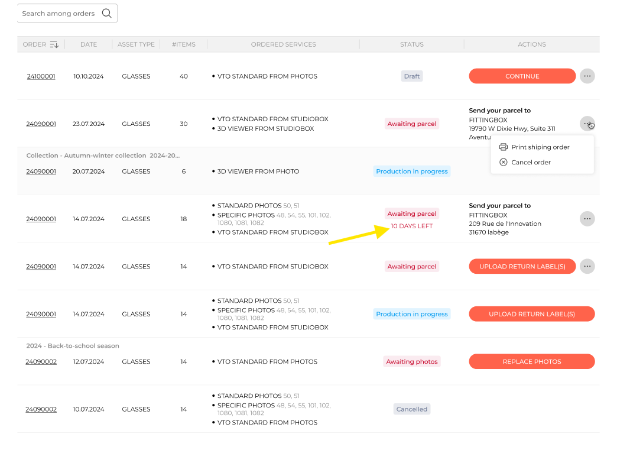Click the 10 DAYS LEFT countdown label
Screen dimensions: 630x450
pos(411,225)
